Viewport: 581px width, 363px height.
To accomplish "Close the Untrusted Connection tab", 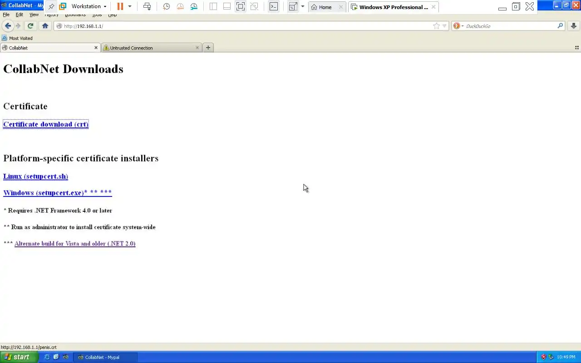I will pyautogui.click(x=197, y=48).
